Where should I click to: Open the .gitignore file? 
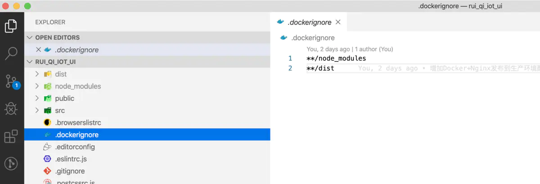click(70, 171)
